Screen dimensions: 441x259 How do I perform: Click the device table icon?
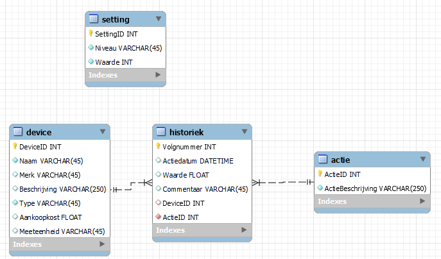pos(17,132)
